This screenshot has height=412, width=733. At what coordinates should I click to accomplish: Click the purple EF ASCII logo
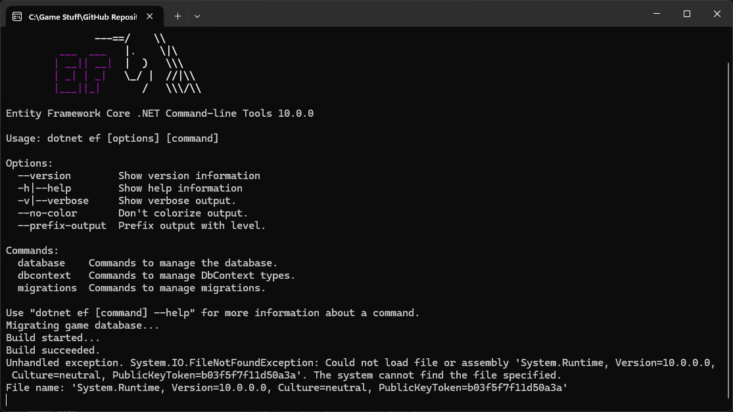pyautogui.click(x=82, y=75)
